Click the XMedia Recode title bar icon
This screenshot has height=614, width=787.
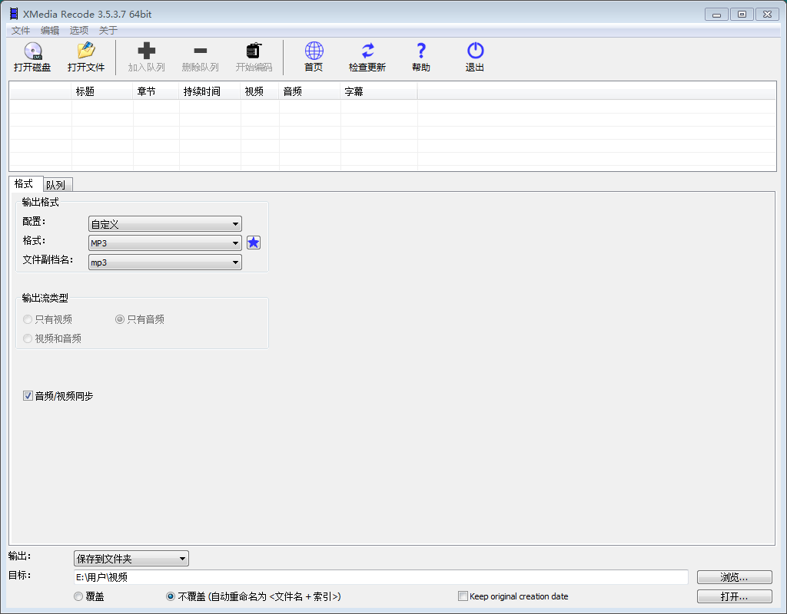pos(13,14)
